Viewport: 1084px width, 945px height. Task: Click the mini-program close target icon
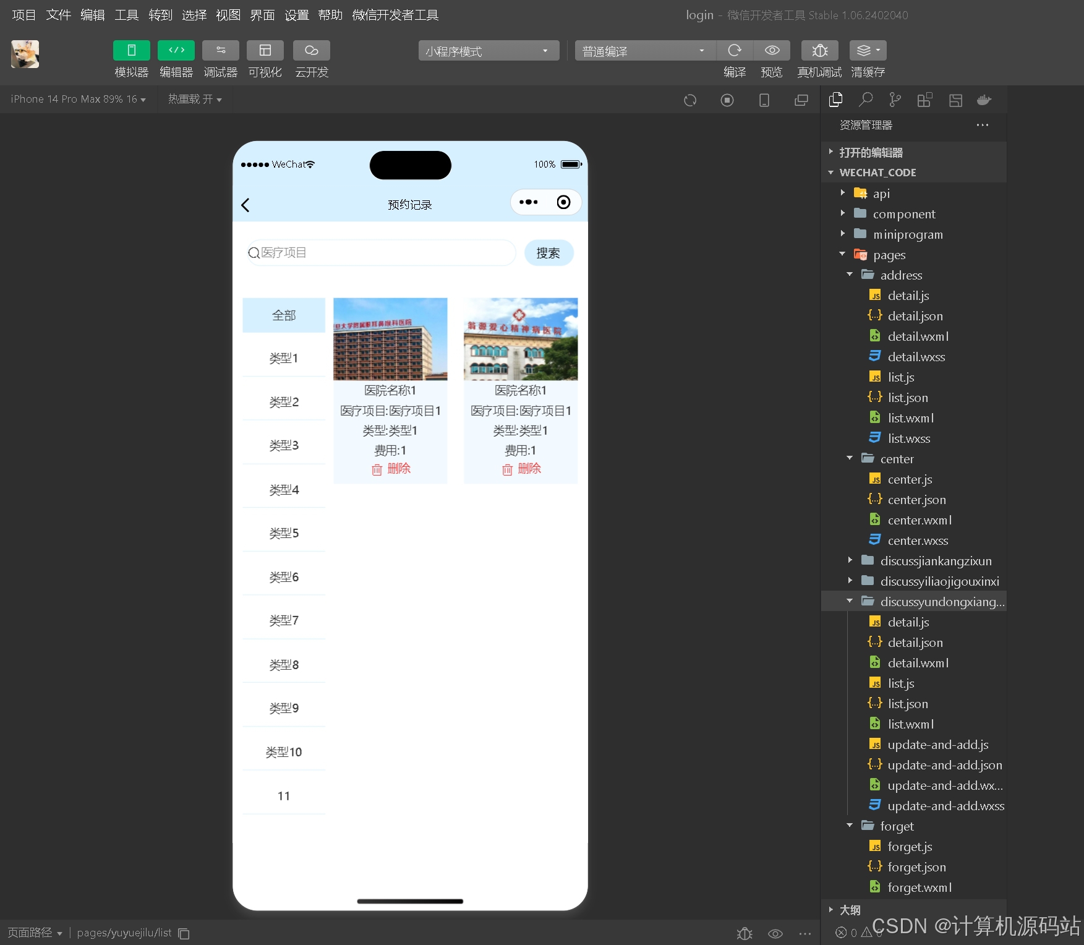[x=564, y=202]
